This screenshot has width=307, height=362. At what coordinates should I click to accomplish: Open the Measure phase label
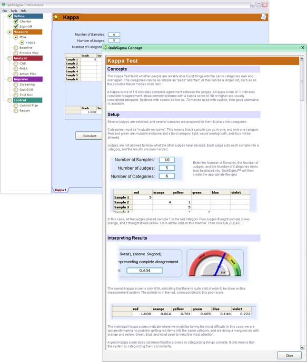click(27, 32)
